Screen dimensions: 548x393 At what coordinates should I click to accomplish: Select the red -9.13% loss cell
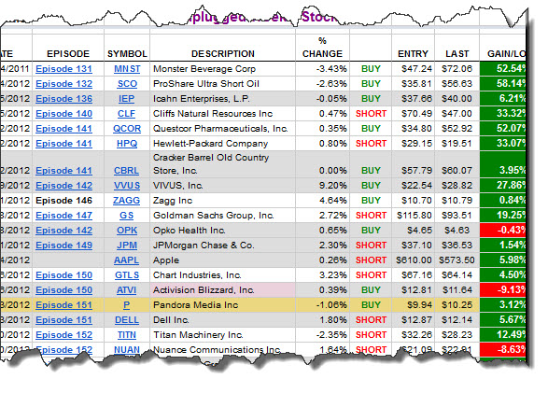pos(503,290)
